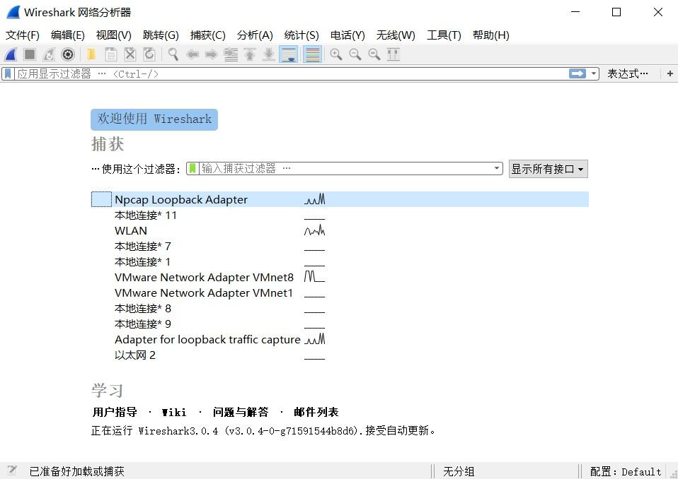Select Npcap Loopback Adapter interface
678x479 pixels.
point(340,199)
